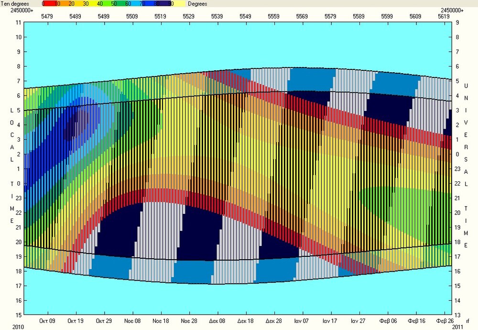Select Julian date 5549 on top axis
Viewport: 478px width, 330px height.
245,16
